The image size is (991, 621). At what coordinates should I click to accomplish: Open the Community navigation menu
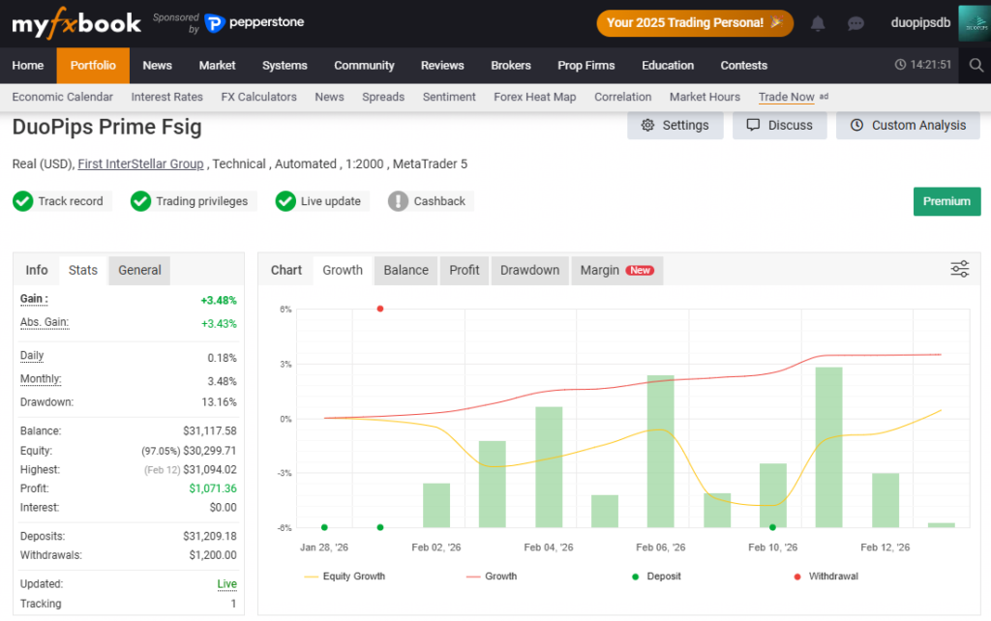click(364, 66)
